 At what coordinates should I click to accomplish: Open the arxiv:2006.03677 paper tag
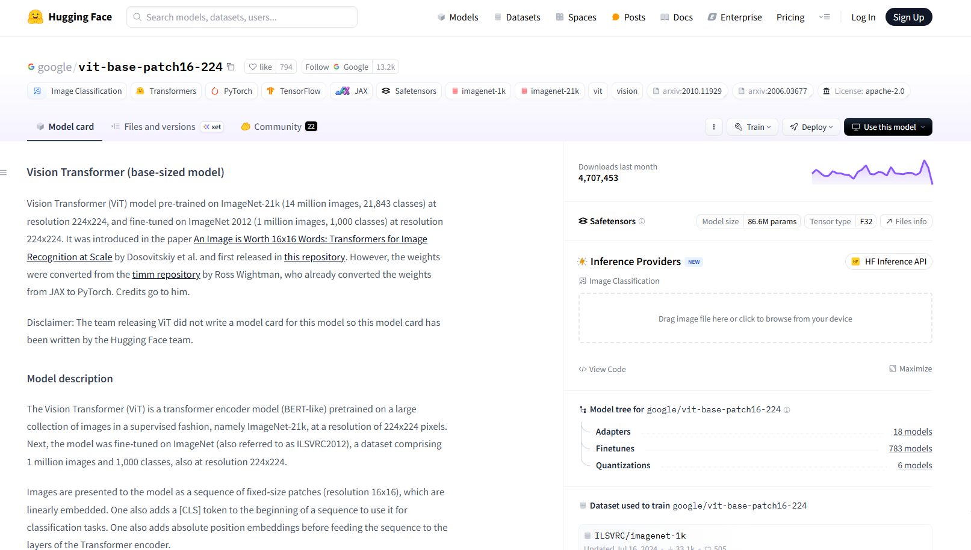(x=772, y=91)
